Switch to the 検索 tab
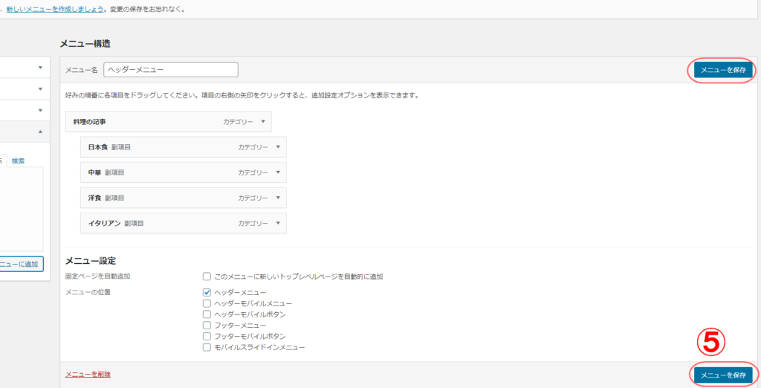761x388 pixels. pyautogui.click(x=19, y=161)
